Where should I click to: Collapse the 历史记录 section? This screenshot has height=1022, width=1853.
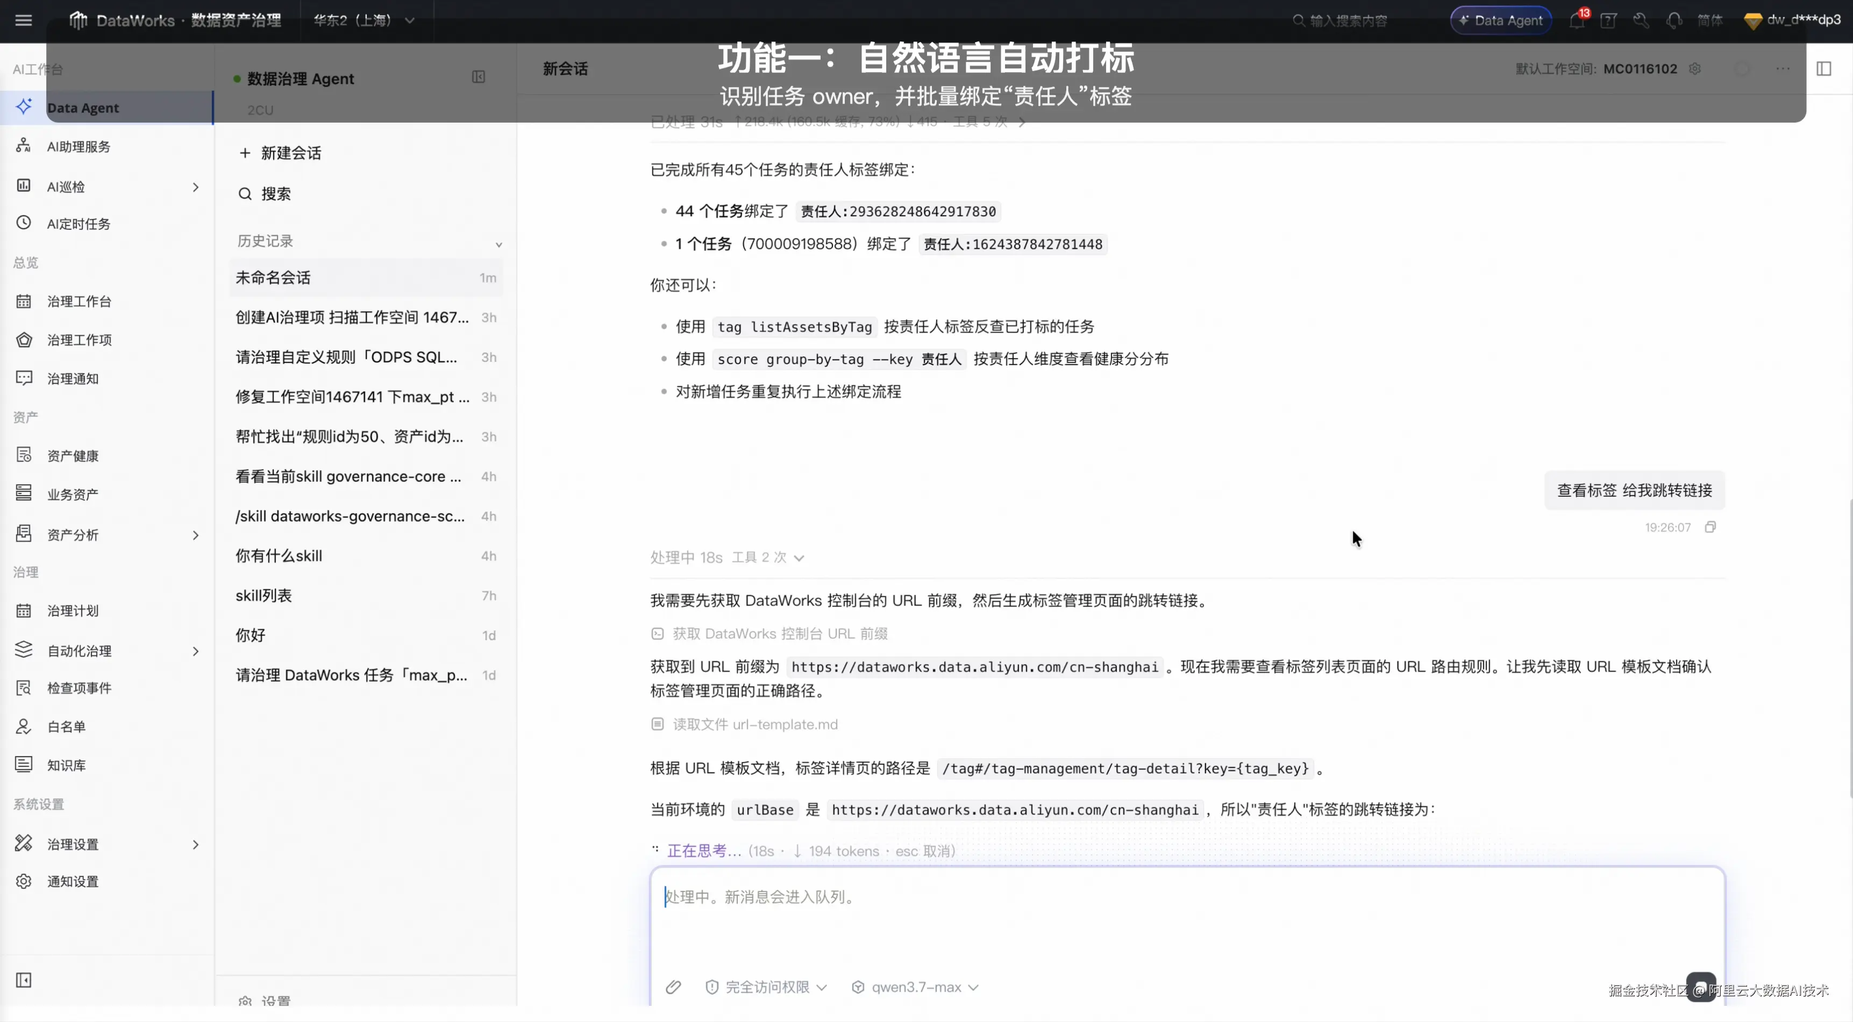pyautogui.click(x=498, y=244)
